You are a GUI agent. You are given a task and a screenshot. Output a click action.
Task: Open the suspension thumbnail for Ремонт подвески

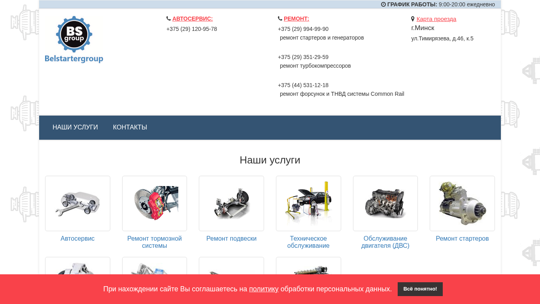coord(231,203)
